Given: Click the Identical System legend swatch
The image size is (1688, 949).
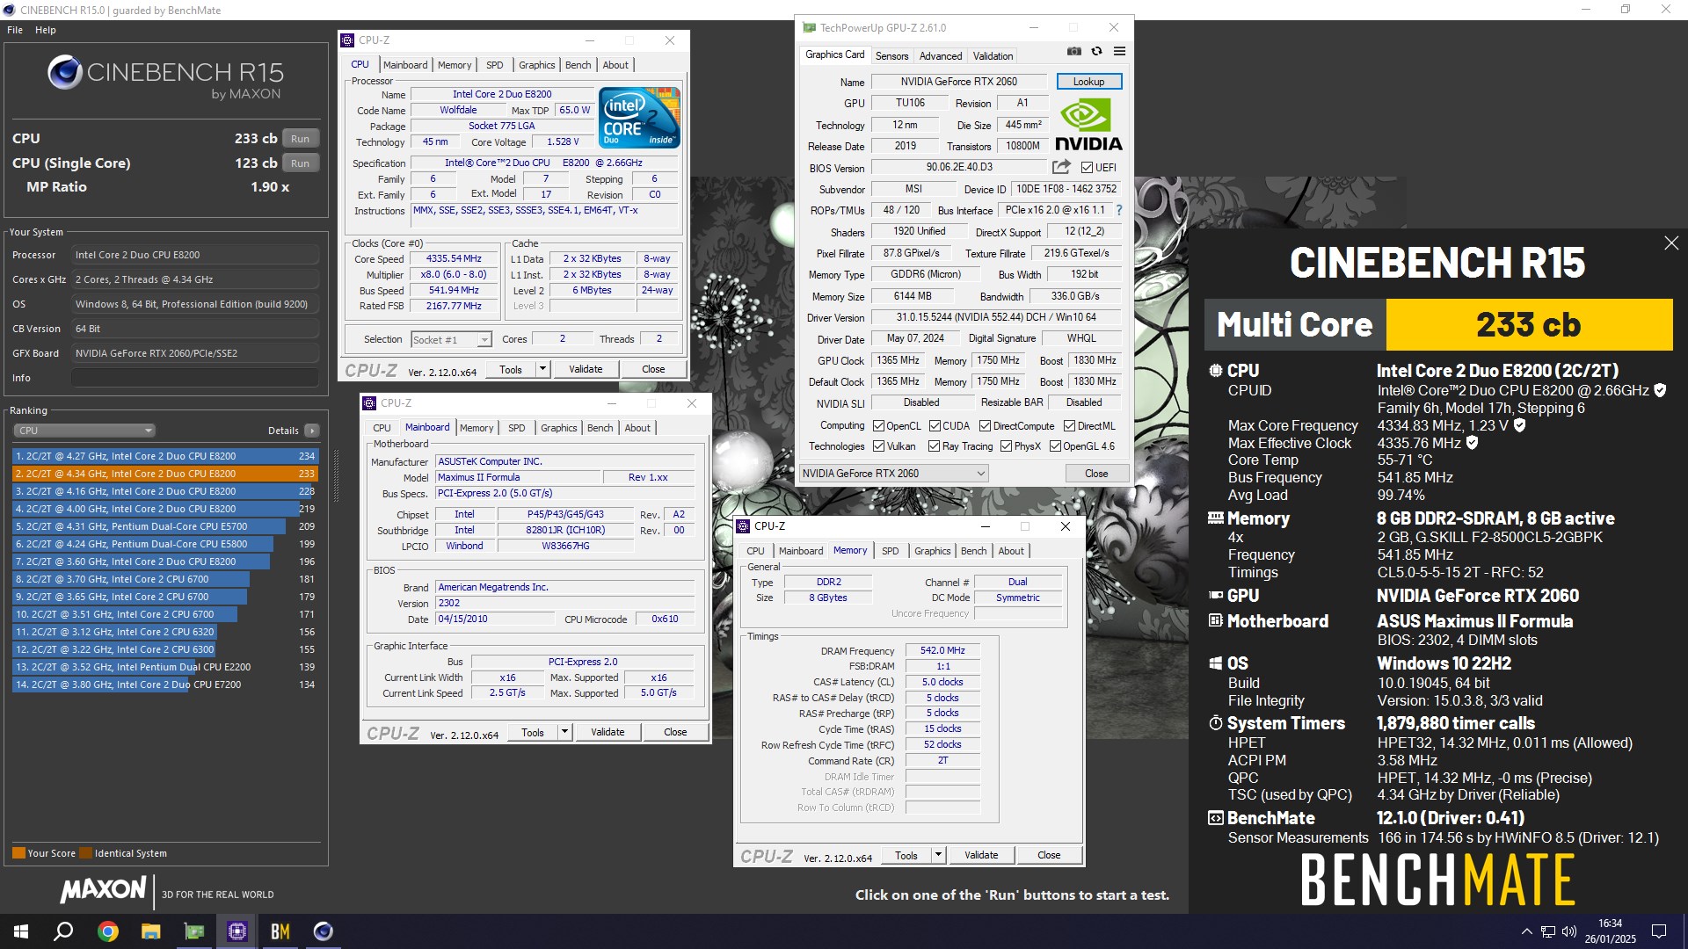Looking at the screenshot, I should point(85,853).
